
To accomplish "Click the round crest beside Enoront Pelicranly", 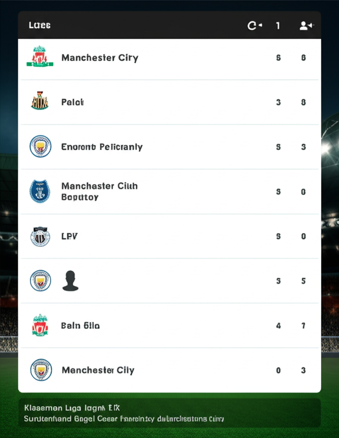I will pyautogui.click(x=40, y=146).
